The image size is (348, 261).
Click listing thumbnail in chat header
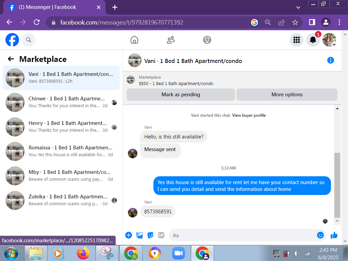(x=134, y=60)
